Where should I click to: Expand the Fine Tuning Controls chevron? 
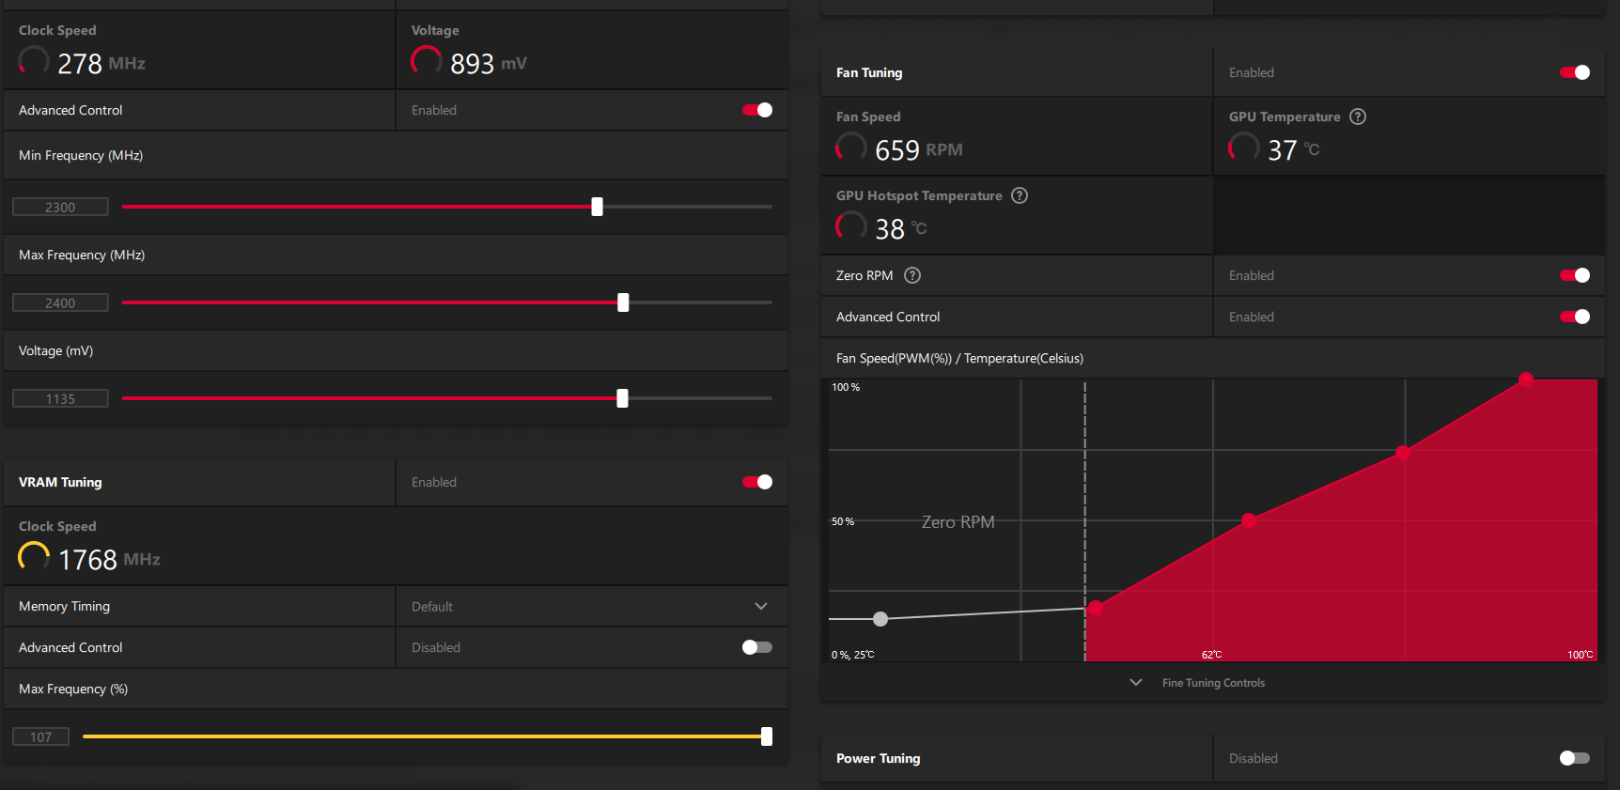pyautogui.click(x=1136, y=683)
